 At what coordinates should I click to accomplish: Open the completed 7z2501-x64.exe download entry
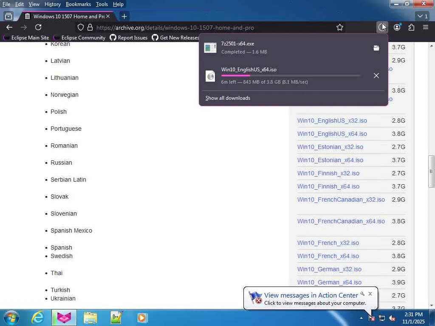coord(284,48)
